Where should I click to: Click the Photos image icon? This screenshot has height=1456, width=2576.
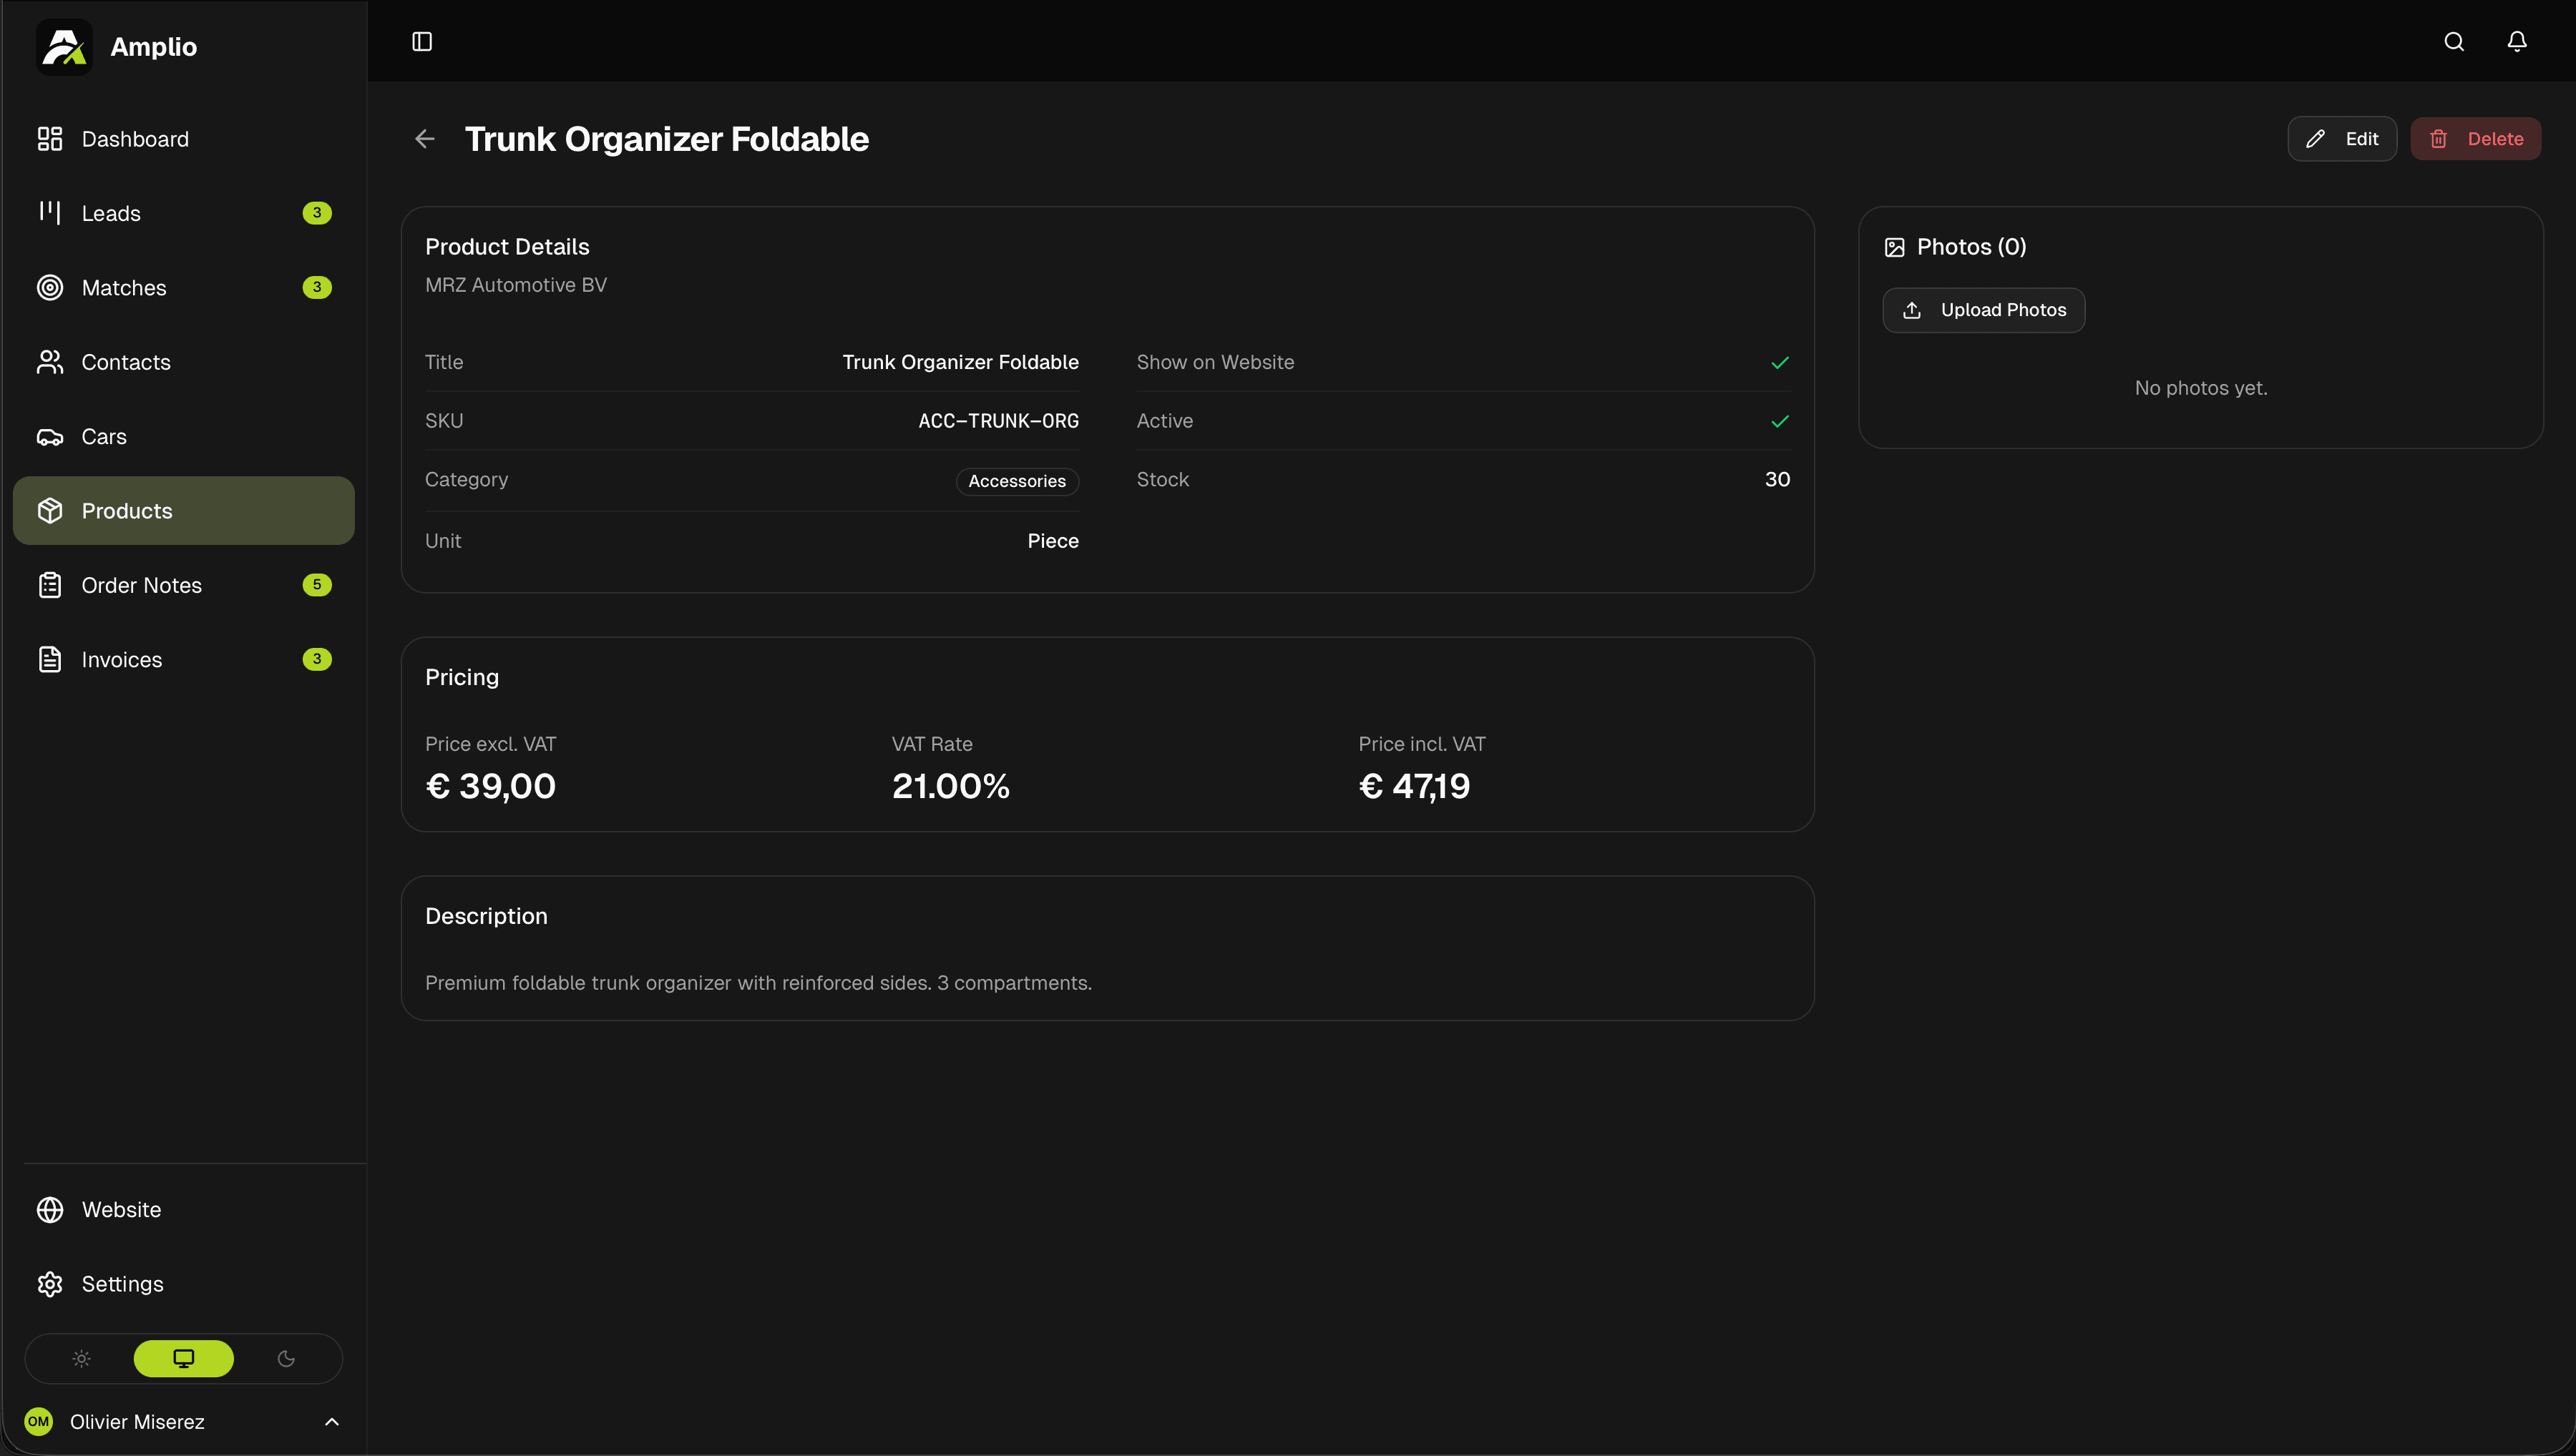[1895, 247]
